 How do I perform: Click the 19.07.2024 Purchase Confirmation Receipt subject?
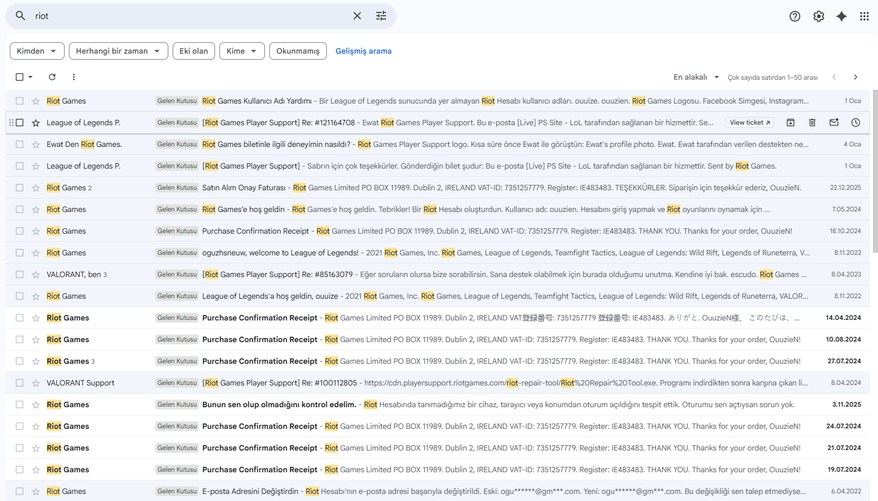point(260,470)
